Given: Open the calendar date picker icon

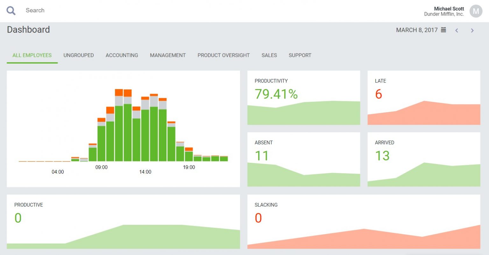Looking at the screenshot, I should pyautogui.click(x=444, y=30).
